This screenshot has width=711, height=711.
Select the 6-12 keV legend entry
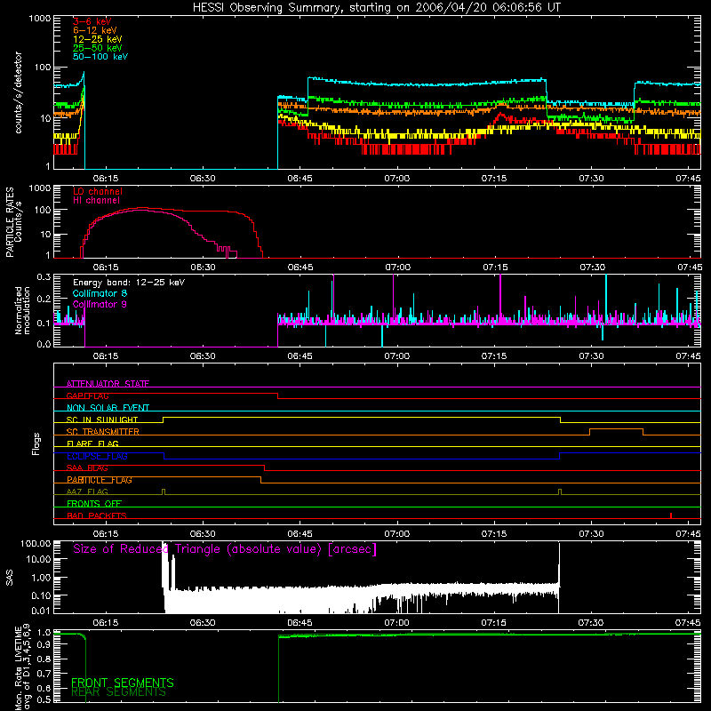(x=95, y=30)
